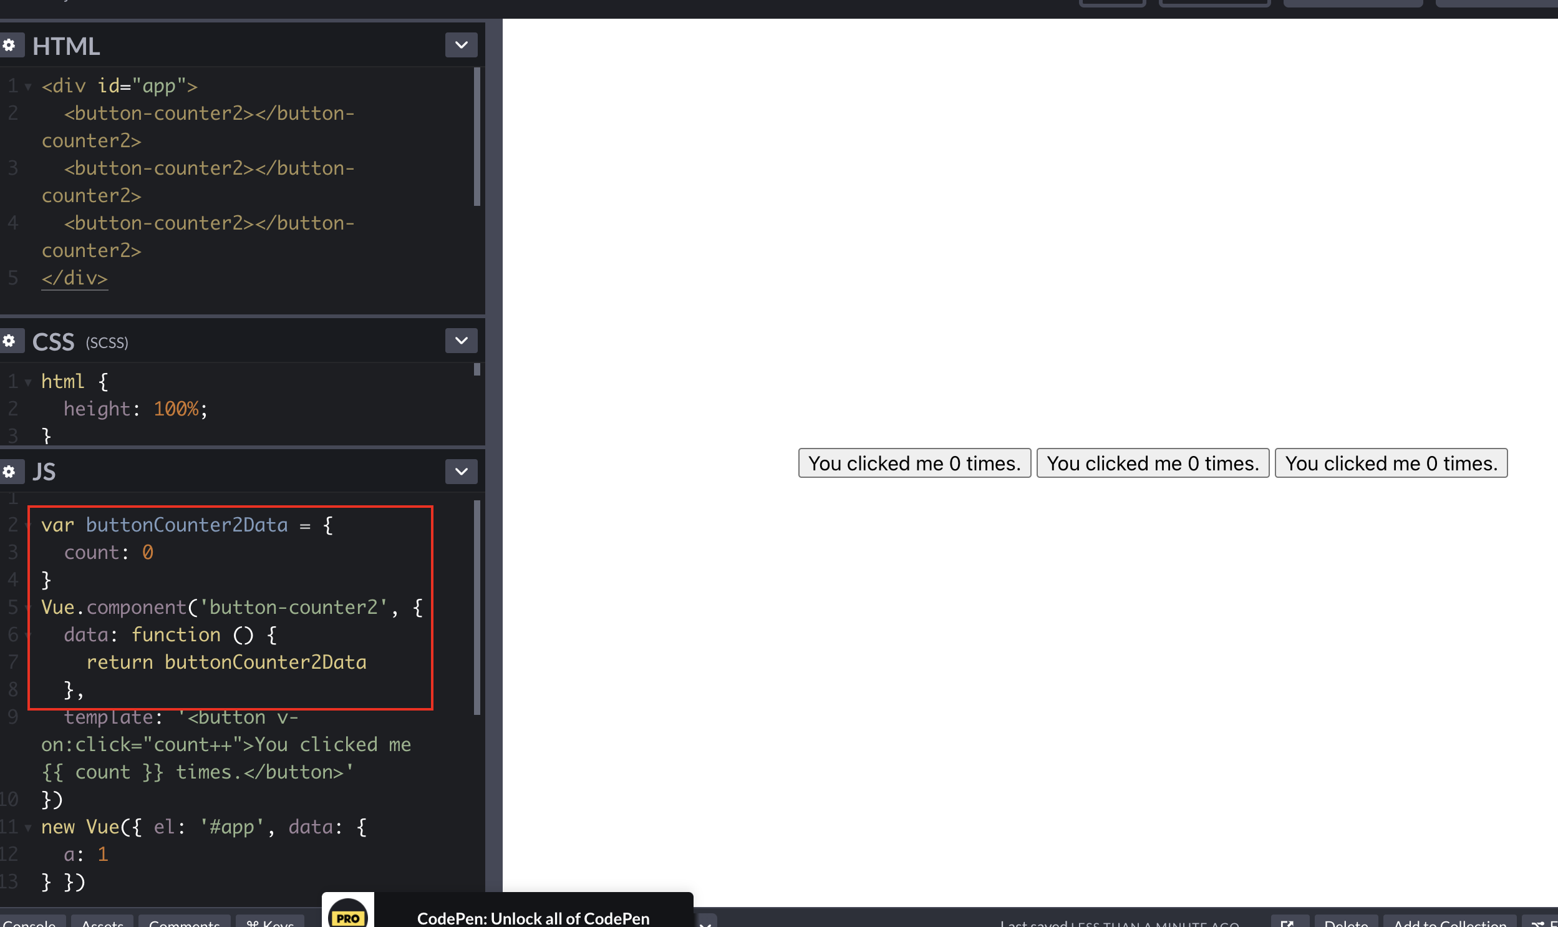The height and width of the screenshot is (927, 1558).
Task: Open JS editor settings gear
Action: coord(9,472)
